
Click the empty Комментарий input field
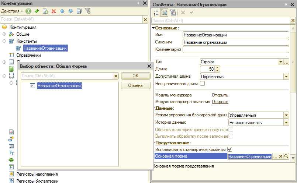[236, 50]
